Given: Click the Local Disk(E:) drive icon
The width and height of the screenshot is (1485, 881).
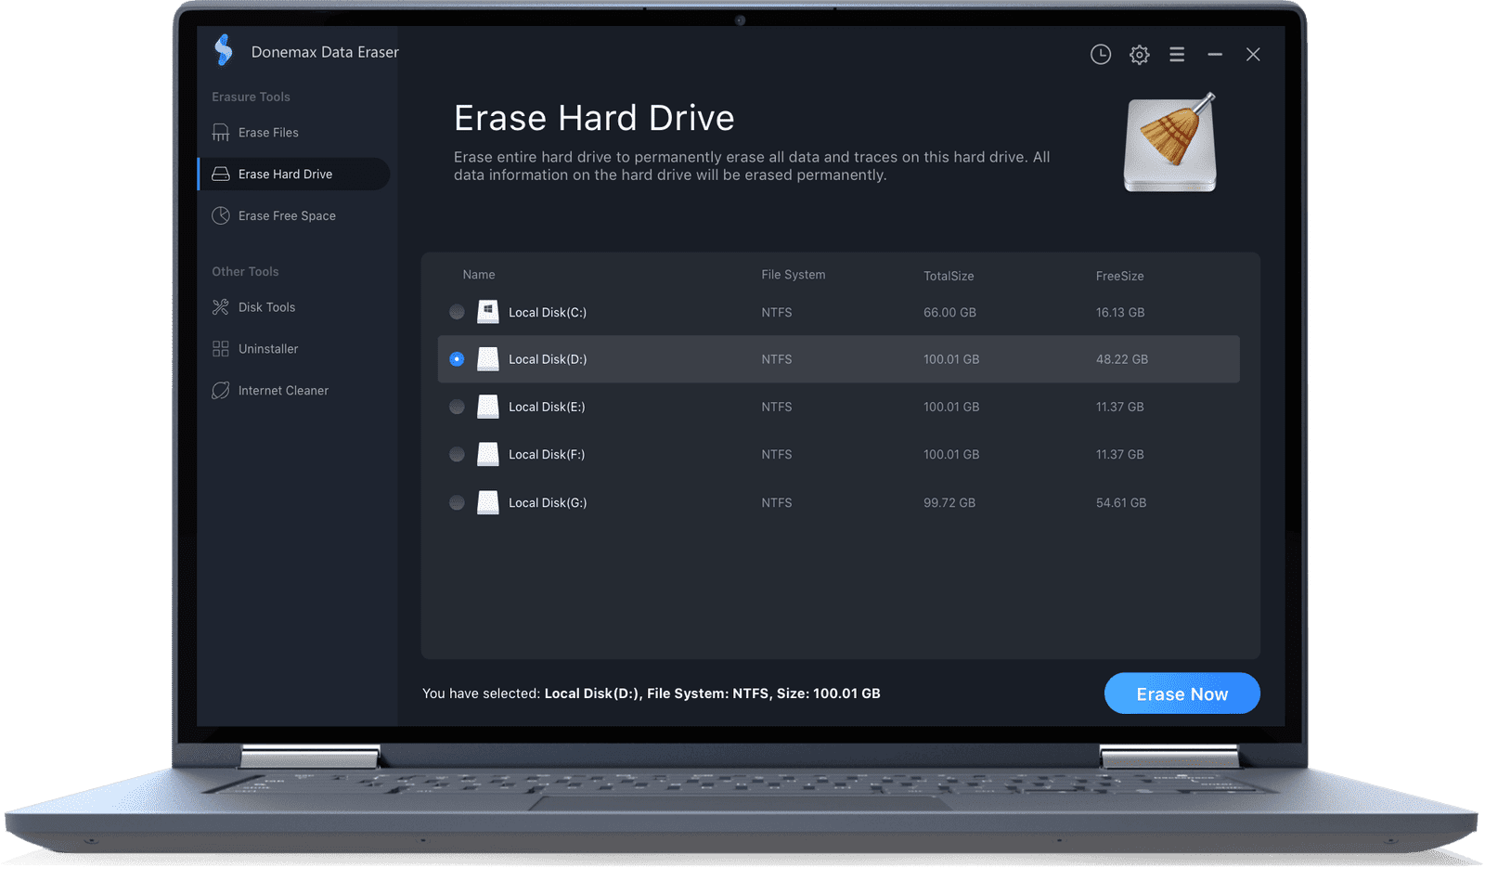Looking at the screenshot, I should 487,407.
